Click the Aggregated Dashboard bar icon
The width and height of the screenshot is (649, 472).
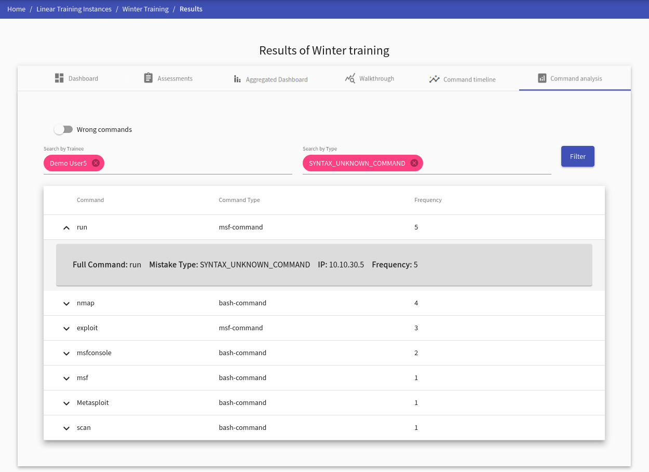pyautogui.click(x=237, y=79)
